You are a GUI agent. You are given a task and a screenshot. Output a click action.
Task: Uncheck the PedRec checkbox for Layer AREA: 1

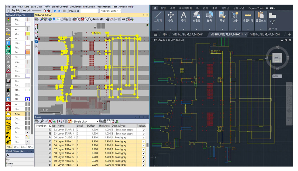[x=144, y=141]
